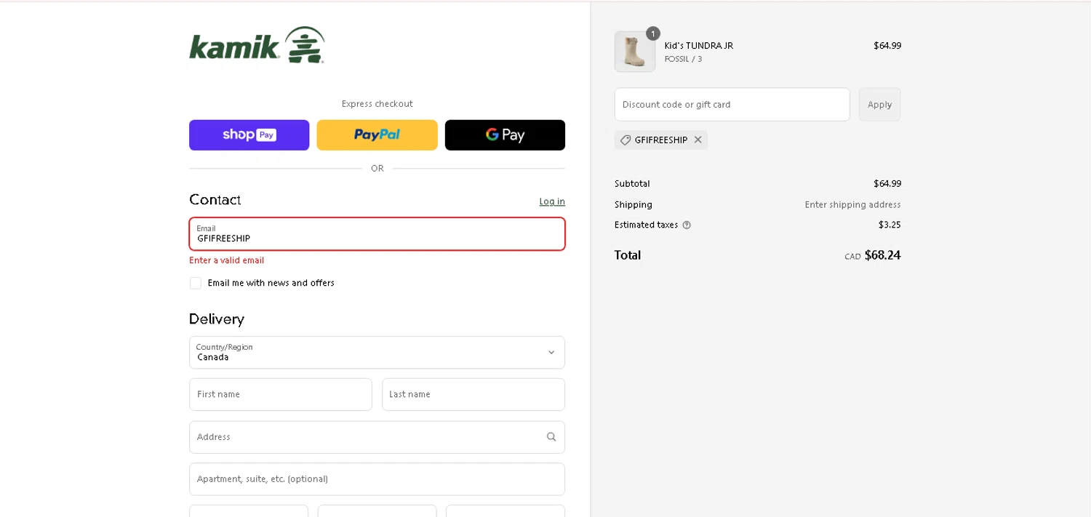Open the Log in link
This screenshot has height=517, width=1091.
pos(552,201)
